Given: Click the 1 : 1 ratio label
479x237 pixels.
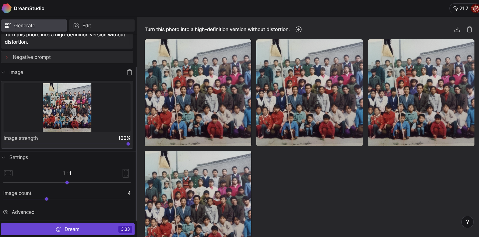Looking at the screenshot, I should 67,173.
